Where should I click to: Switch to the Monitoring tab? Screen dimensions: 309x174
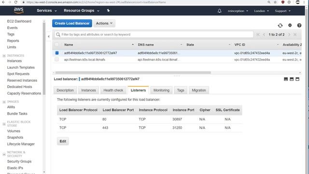161,90
